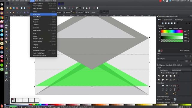Choose Difference in the Path menu
The image size is (192, 108).
click(x=43, y=14)
